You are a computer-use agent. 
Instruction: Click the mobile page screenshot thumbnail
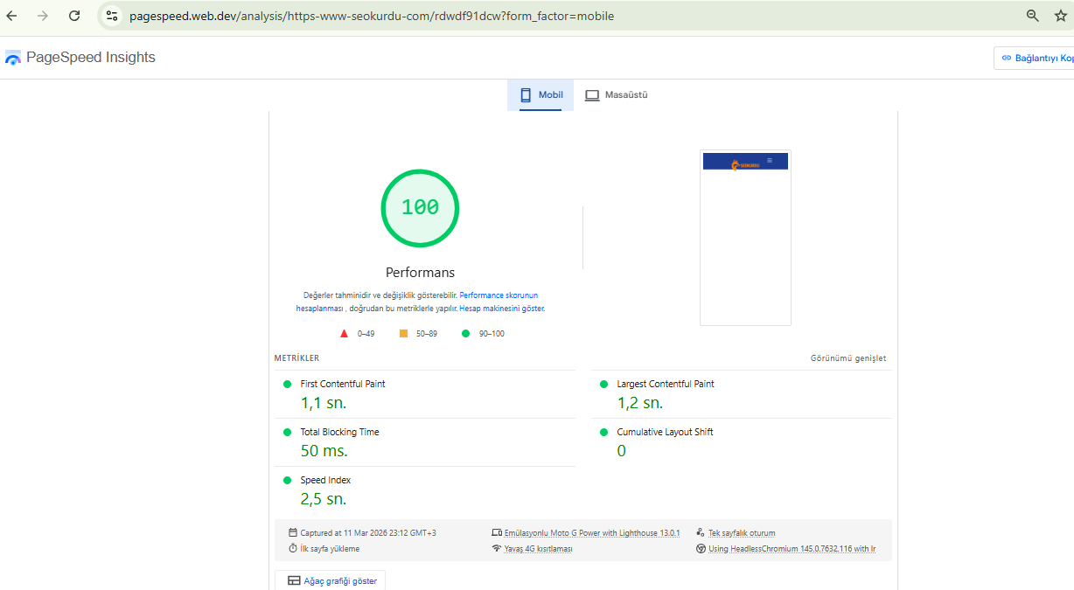[745, 238]
